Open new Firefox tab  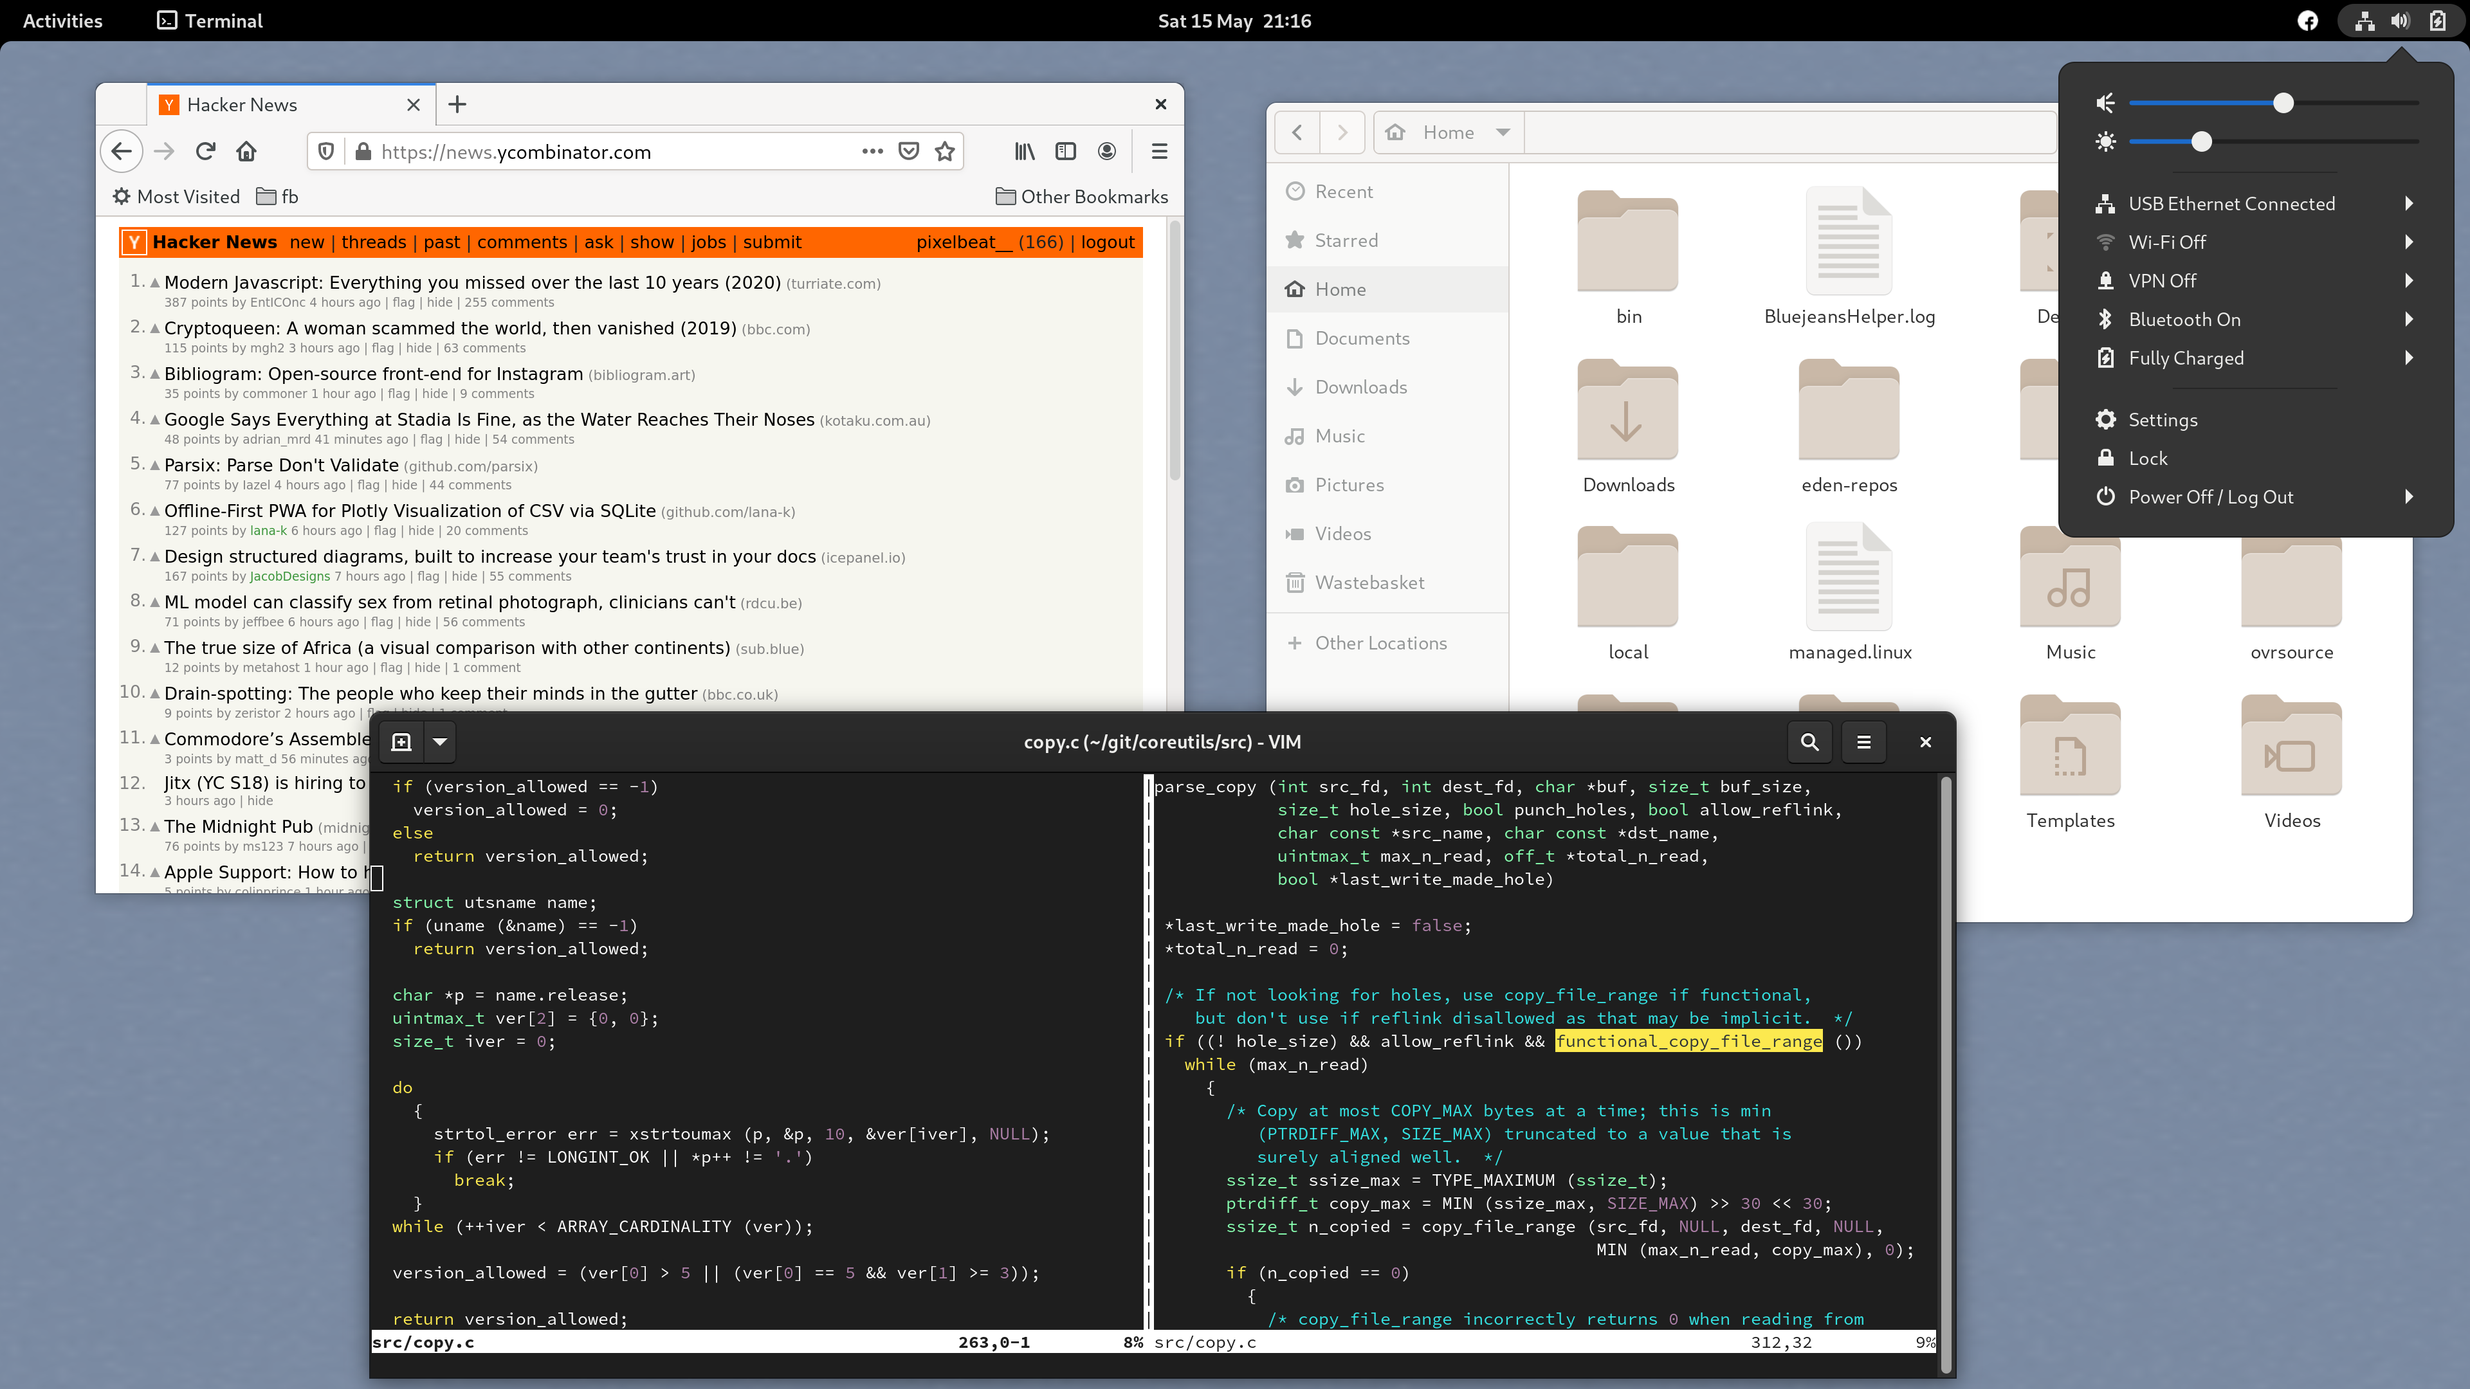click(457, 104)
